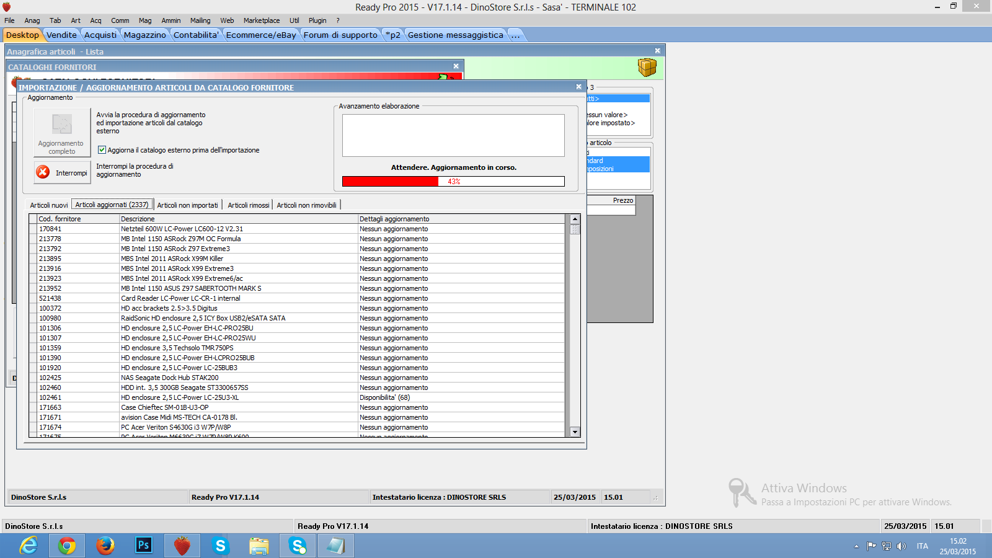The image size is (992, 558).
Task: Select the Articoli nuovi tab
Action: (x=49, y=205)
